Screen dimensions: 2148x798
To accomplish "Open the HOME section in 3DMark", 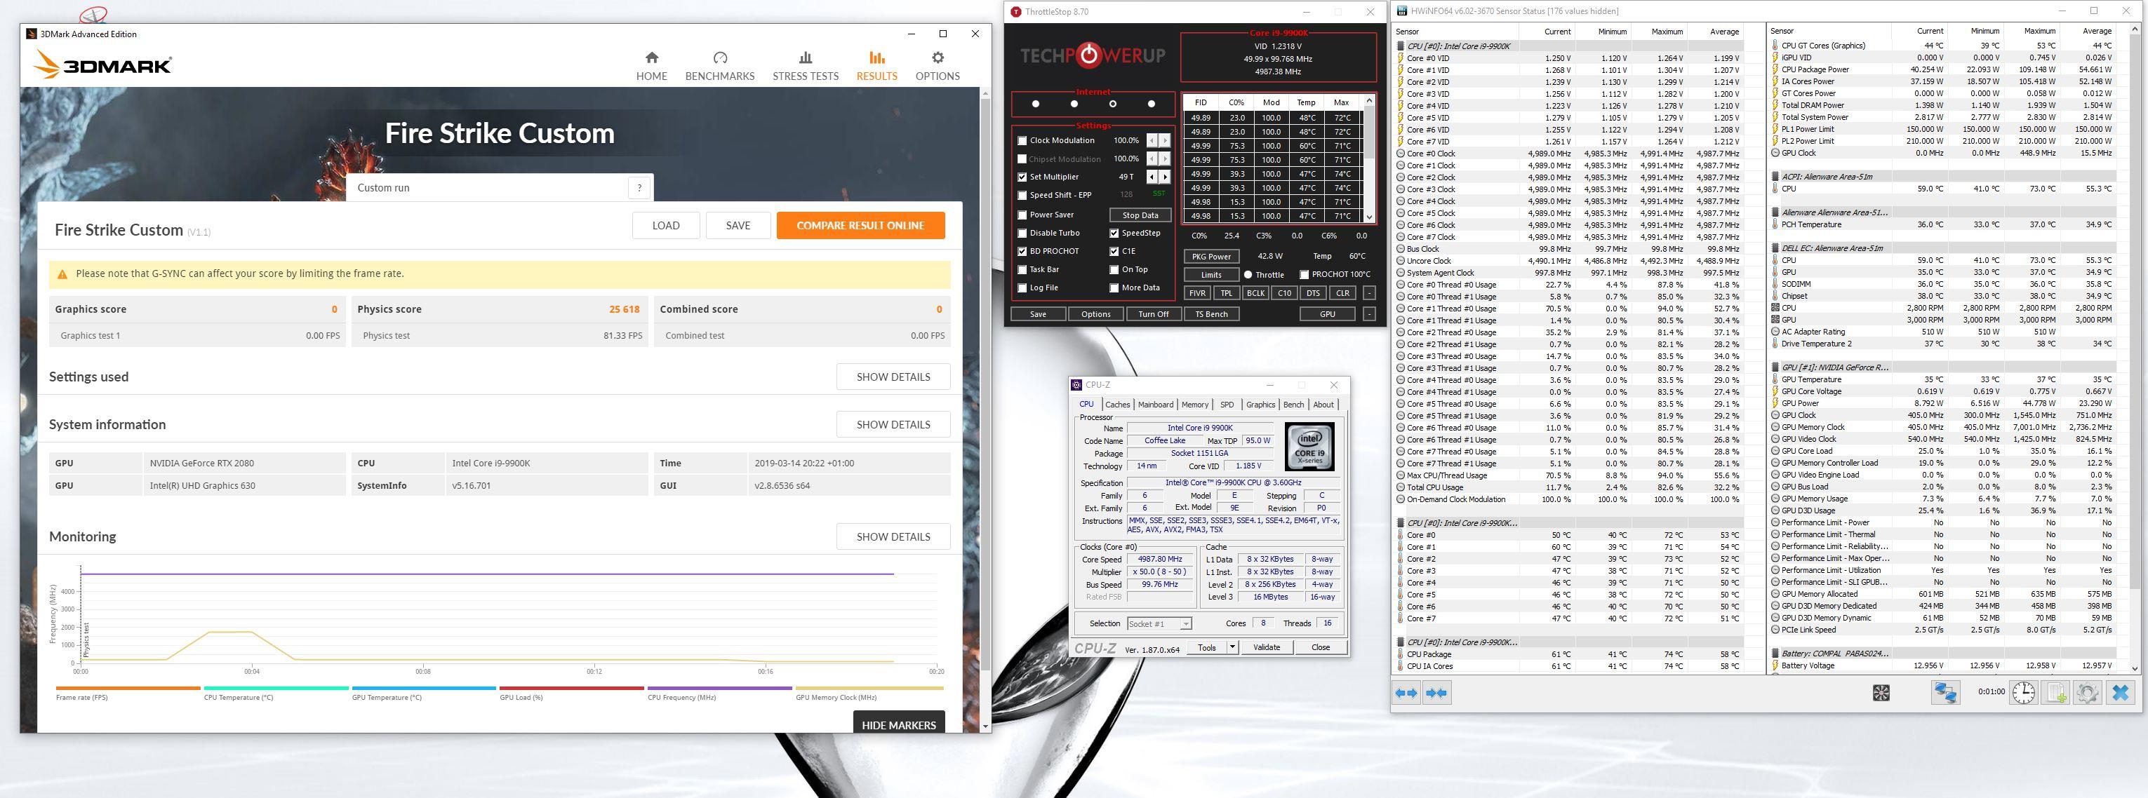I will [x=651, y=66].
